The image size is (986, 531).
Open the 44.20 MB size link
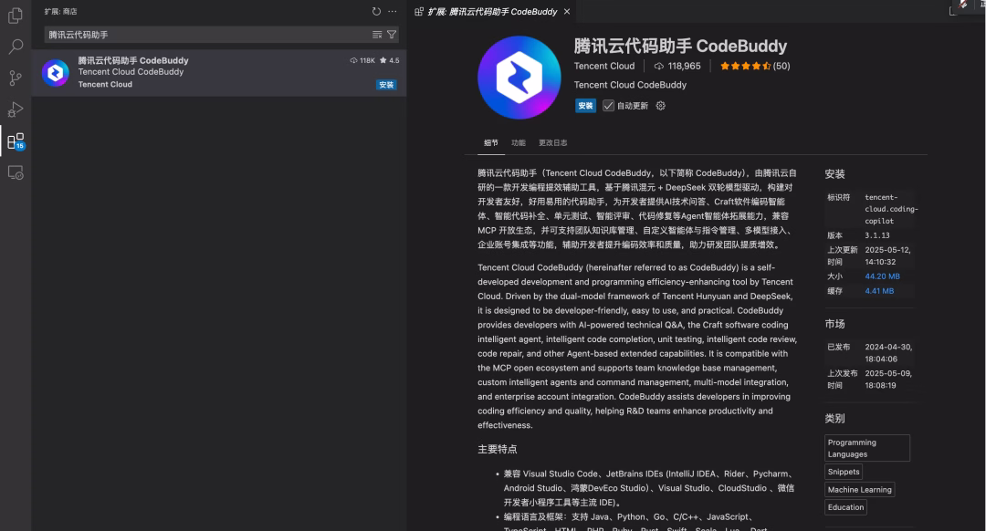[x=882, y=276]
